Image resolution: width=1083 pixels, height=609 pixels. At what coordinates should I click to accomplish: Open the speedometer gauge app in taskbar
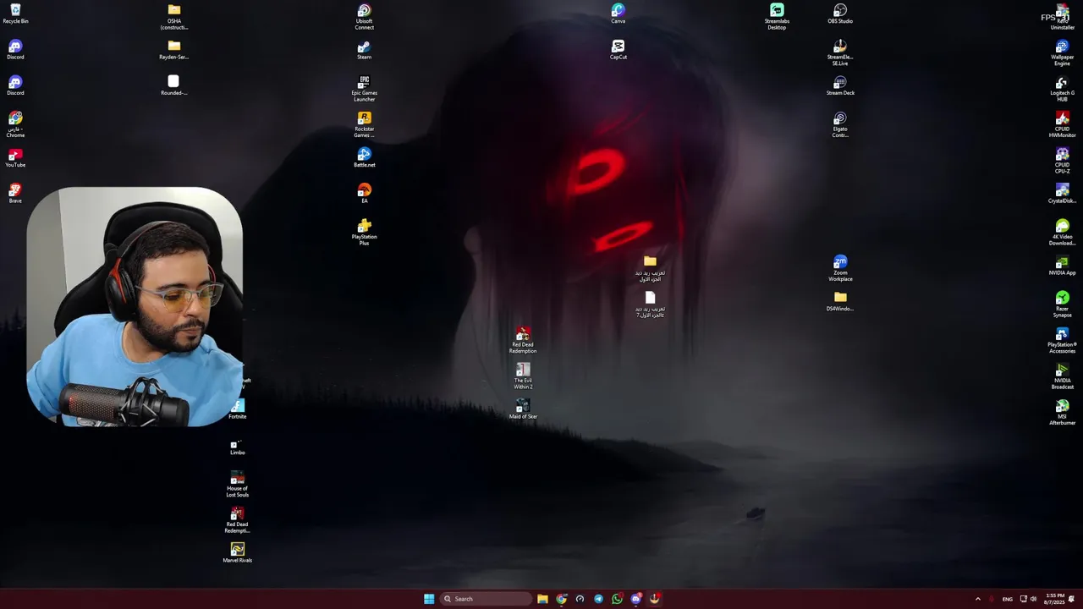tap(580, 599)
